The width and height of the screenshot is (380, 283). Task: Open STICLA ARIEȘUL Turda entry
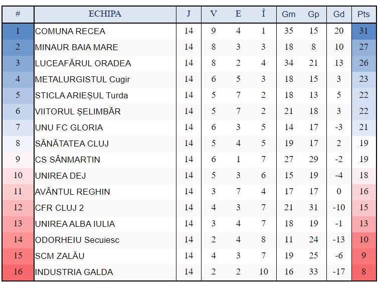[81, 95]
